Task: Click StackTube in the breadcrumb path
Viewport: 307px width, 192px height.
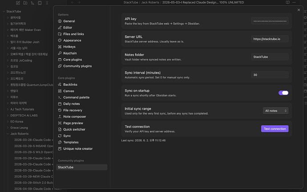Action: point(131,2)
